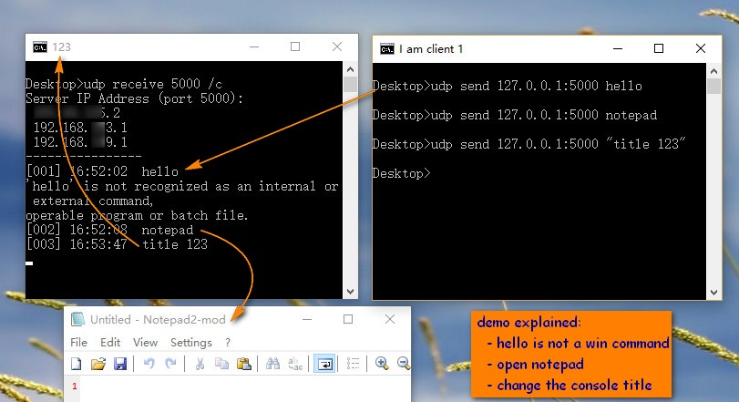739x402 pixels.
Task: Maximize the Untitled Notepad2-mod window
Action: pyautogui.click(x=348, y=320)
